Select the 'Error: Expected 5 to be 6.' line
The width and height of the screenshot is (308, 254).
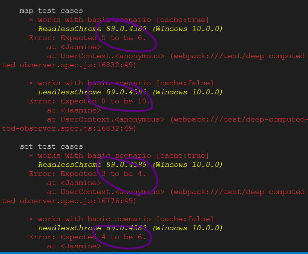point(87,38)
